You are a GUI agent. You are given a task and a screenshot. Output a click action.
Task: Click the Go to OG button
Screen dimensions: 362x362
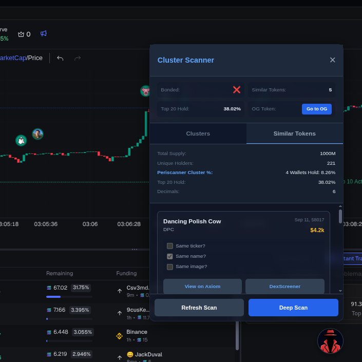316,109
